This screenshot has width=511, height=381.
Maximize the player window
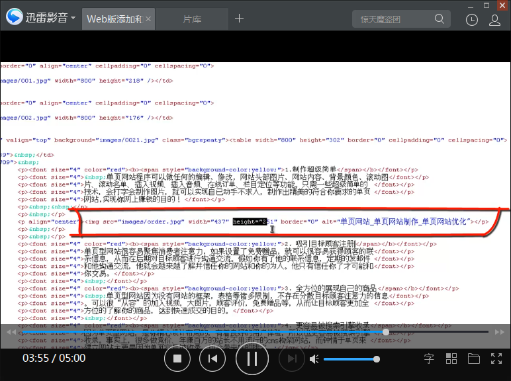click(x=487, y=5)
